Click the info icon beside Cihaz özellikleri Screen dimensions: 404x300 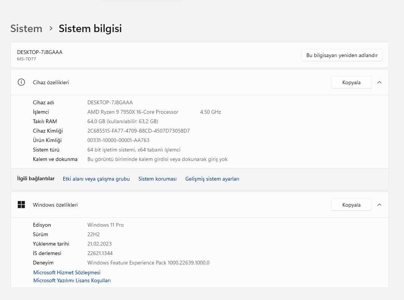click(x=22, y=82)
